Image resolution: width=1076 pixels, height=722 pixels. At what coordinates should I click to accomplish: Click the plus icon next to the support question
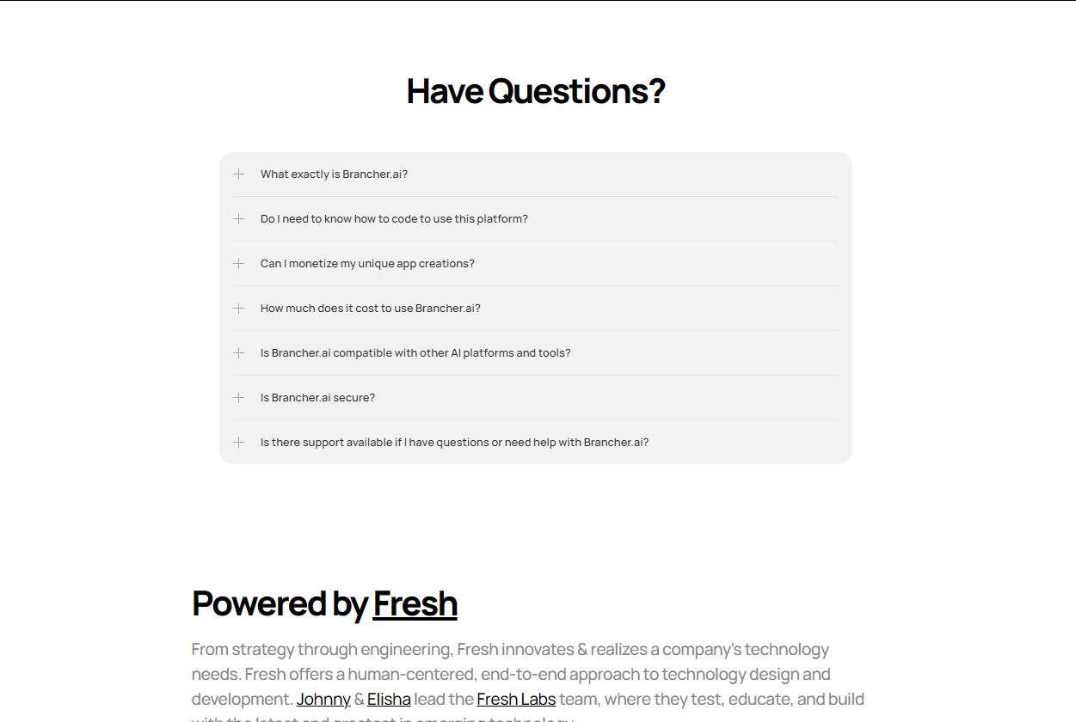(239, 443)
